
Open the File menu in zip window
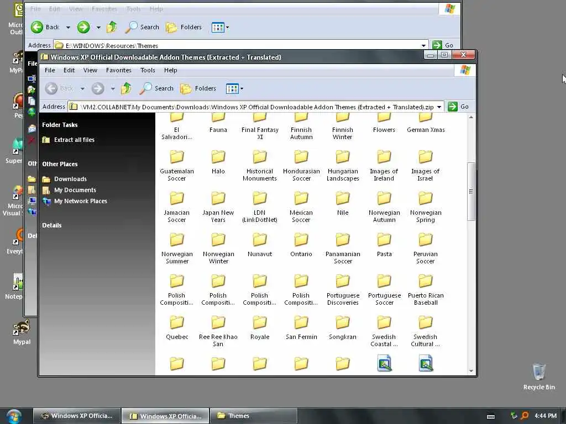click(50, 70)
